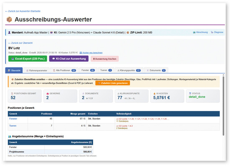Open the Tueren tab
Screen dimensions: 231x166
coord(106,70)
